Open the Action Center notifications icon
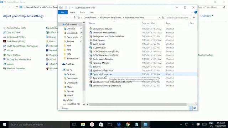 [x=198, y=124]
